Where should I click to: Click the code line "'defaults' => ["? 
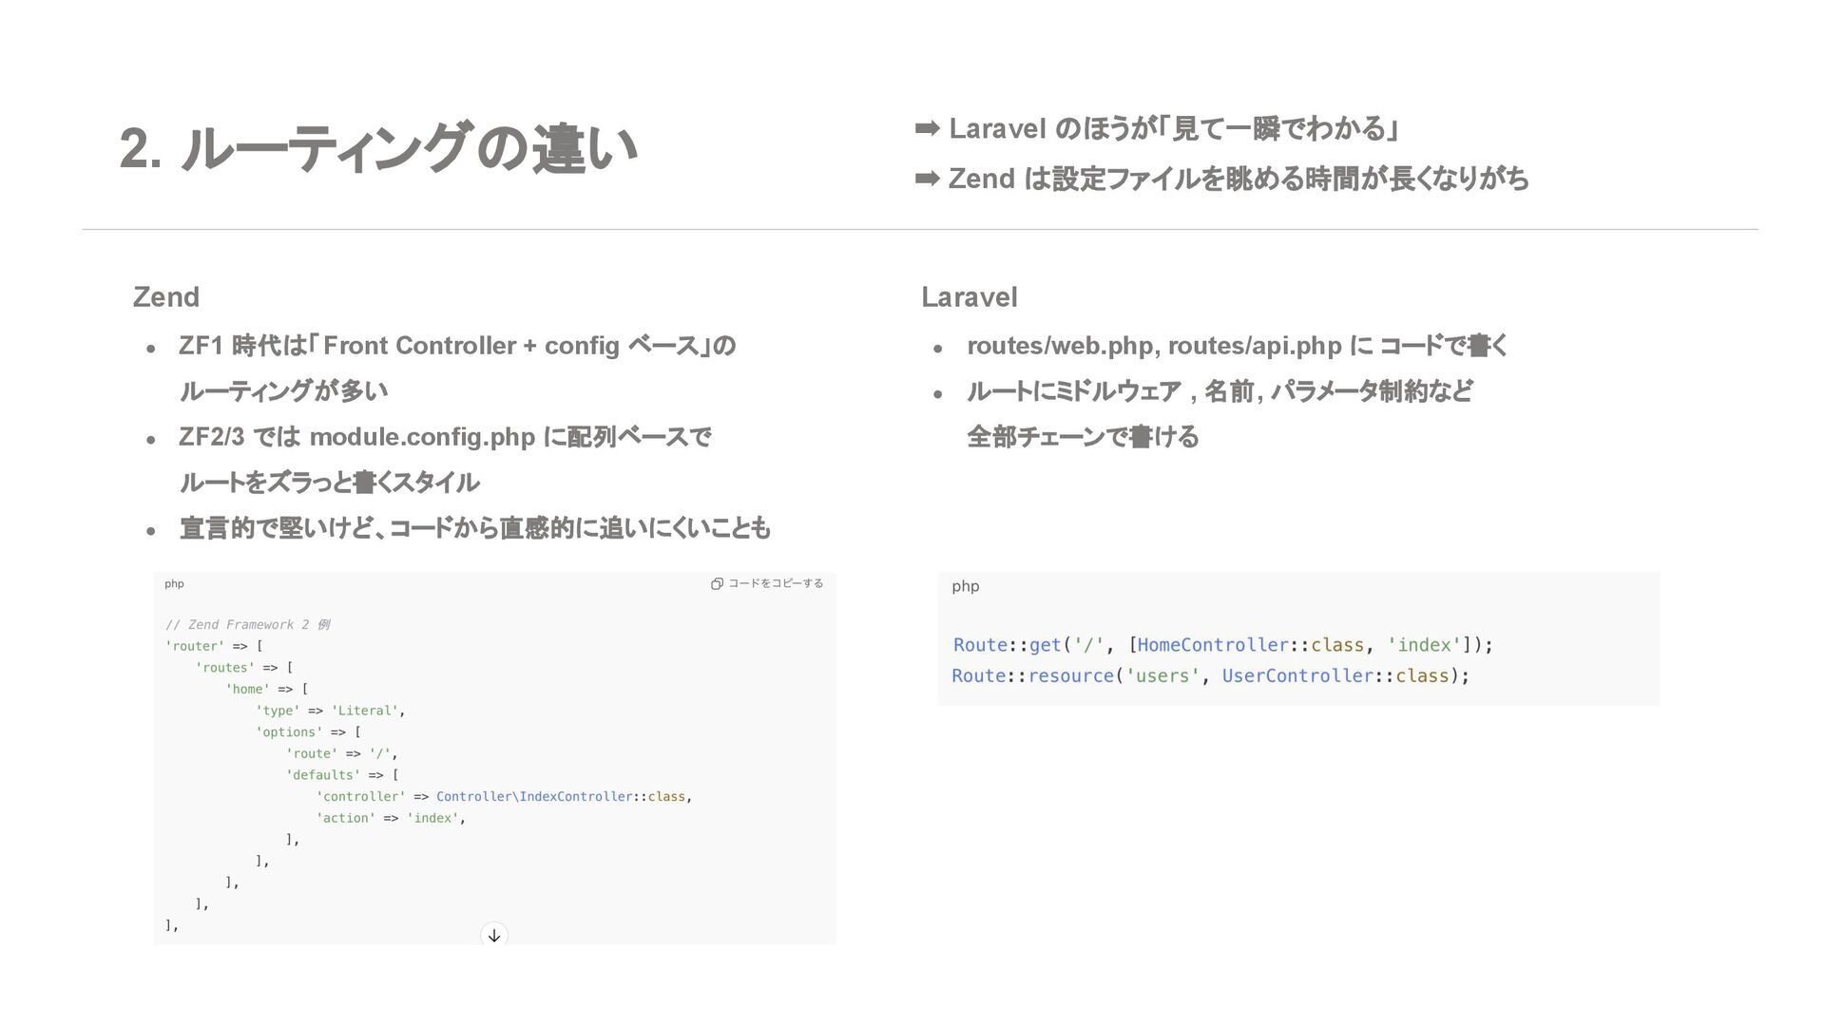pyautogui.click(x=342, y=775)
